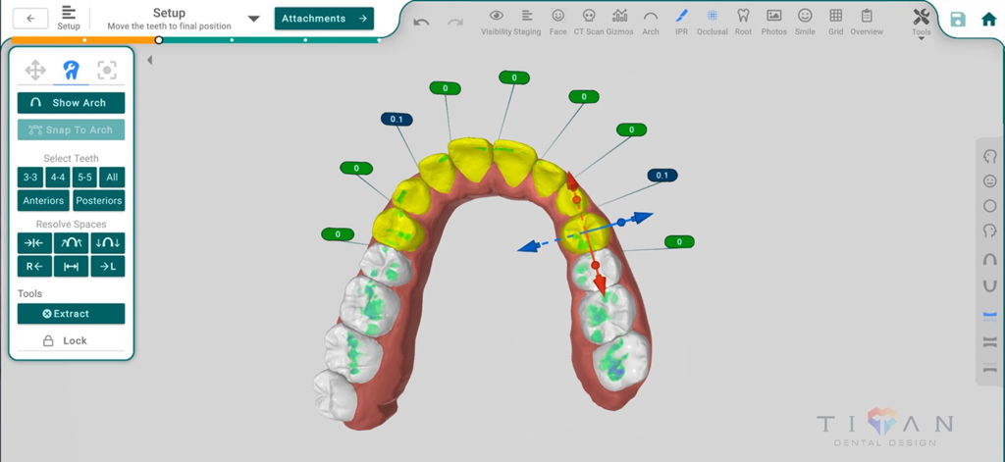Click the right blue 0.1 spacing label
This screenshot has width=1005, height=462.
pyautogui.click(x=662, y=175)
